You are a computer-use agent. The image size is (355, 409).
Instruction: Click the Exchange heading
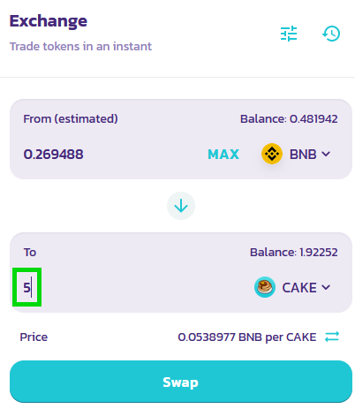tap(49, 21)
